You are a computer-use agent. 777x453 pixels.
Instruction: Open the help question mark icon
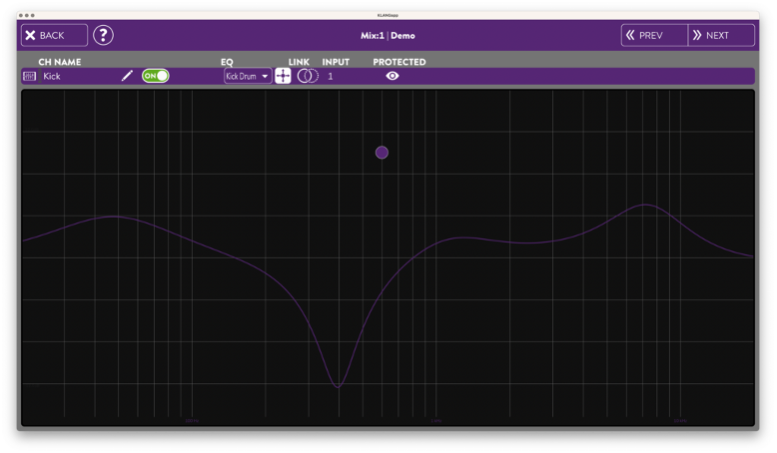103,35
